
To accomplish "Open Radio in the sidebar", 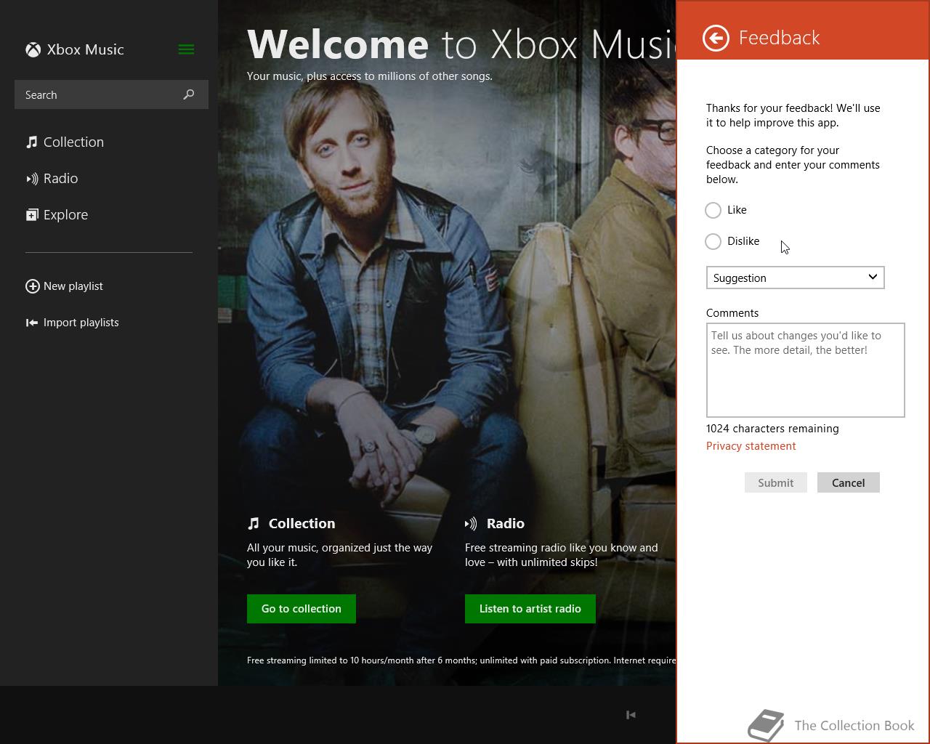I will click(x=60, y=178).
